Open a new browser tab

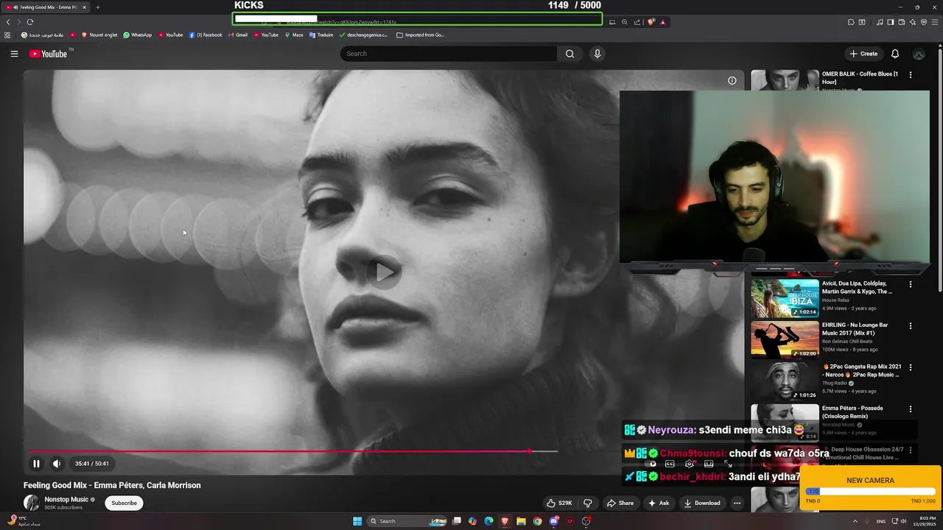coord(98,7)
